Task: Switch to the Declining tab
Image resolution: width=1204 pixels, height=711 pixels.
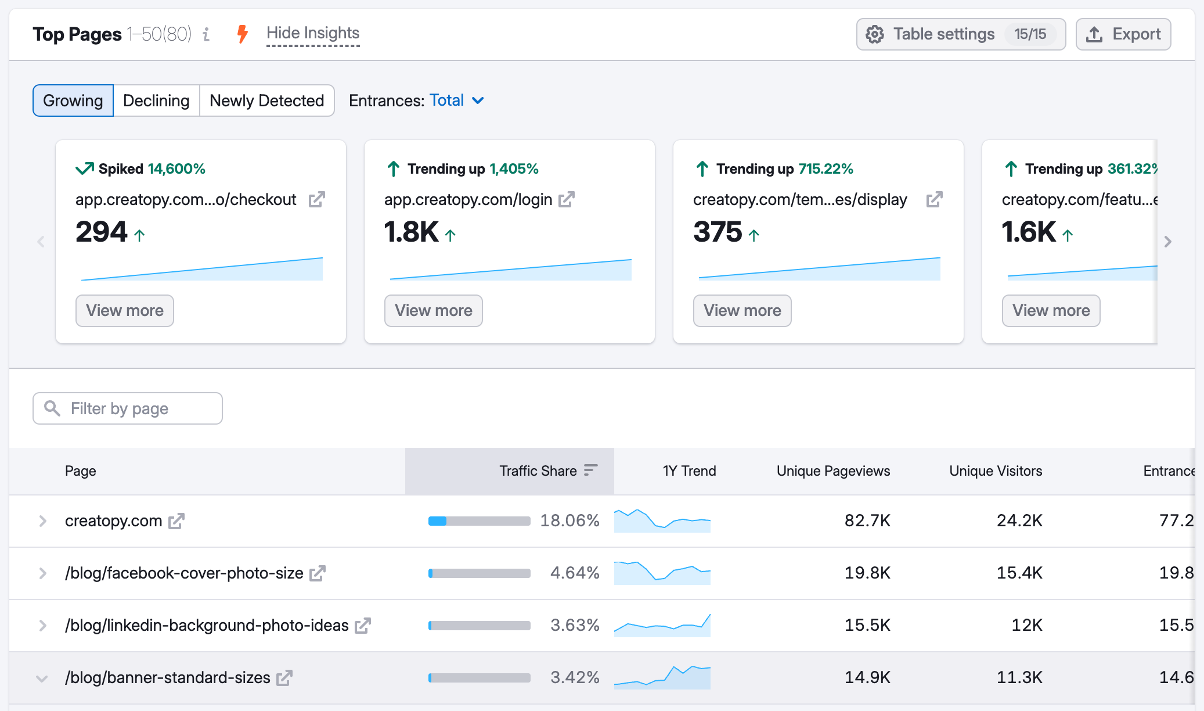Action: click(x=156, y=100)
